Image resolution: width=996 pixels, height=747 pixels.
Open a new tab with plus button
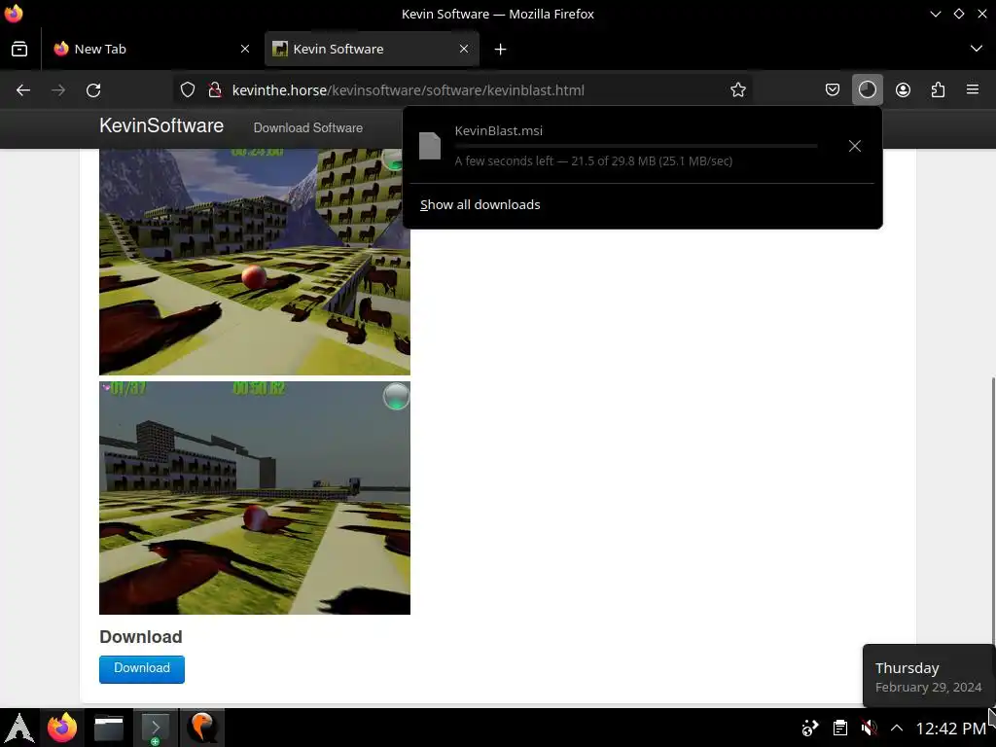coord(501,49)
